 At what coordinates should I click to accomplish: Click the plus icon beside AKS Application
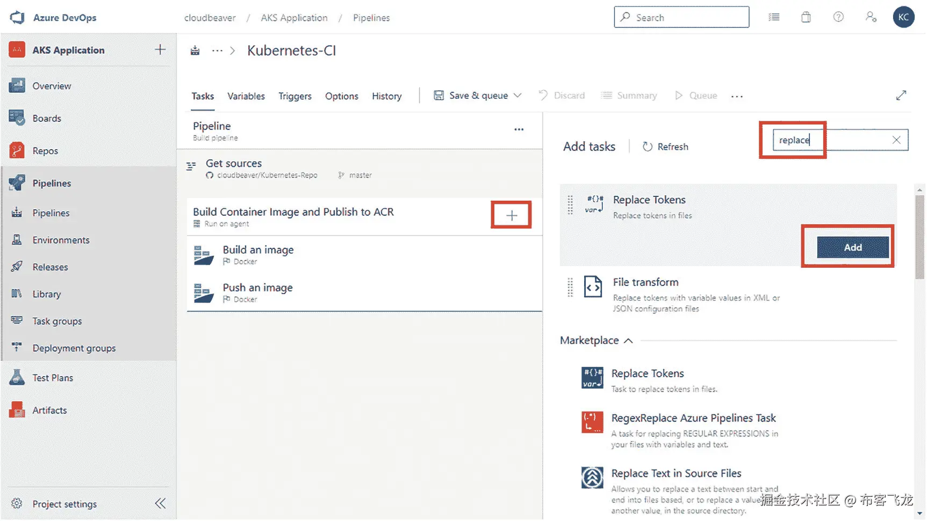160,50
